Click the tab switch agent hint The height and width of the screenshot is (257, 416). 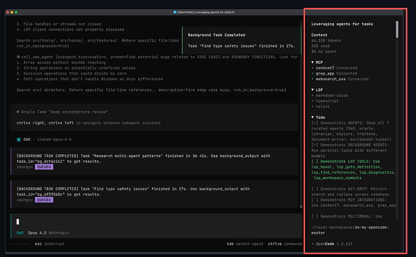point(245,244)
